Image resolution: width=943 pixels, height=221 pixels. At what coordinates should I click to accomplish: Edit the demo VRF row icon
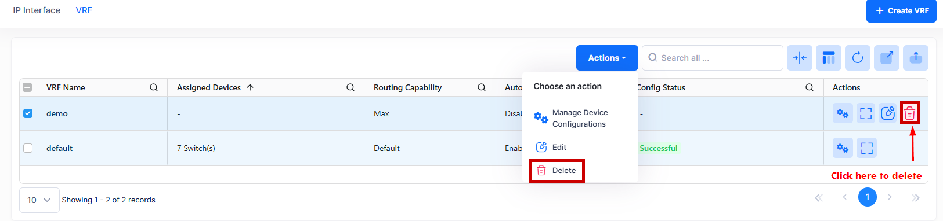tap(888, 113)
